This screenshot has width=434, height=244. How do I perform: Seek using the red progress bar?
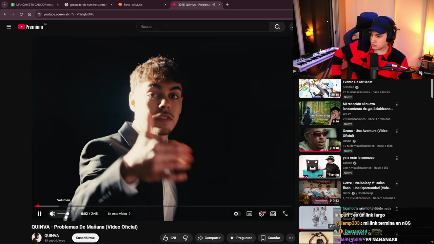point(163,206)
